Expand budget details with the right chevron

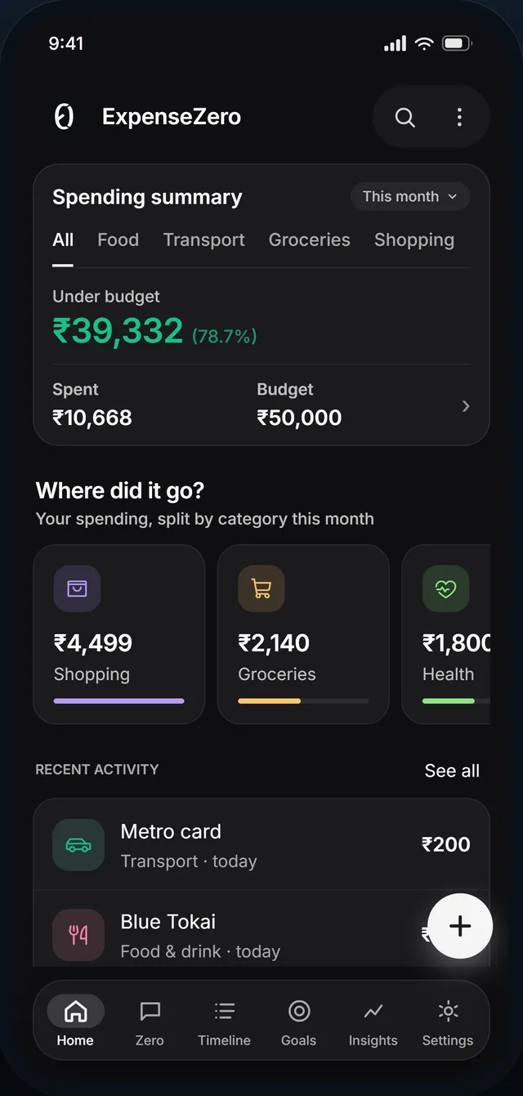pos(466,406)
